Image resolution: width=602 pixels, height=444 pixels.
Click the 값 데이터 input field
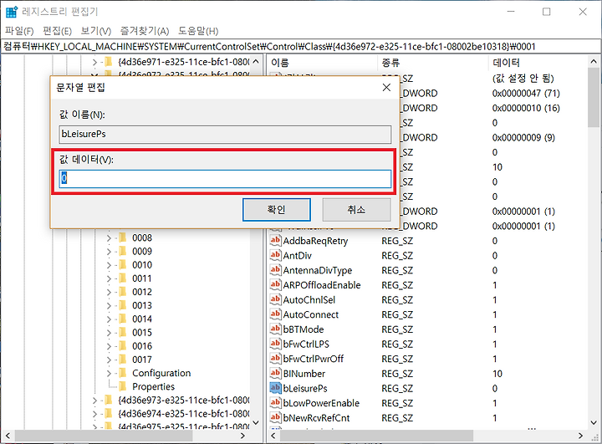point(226,179)
